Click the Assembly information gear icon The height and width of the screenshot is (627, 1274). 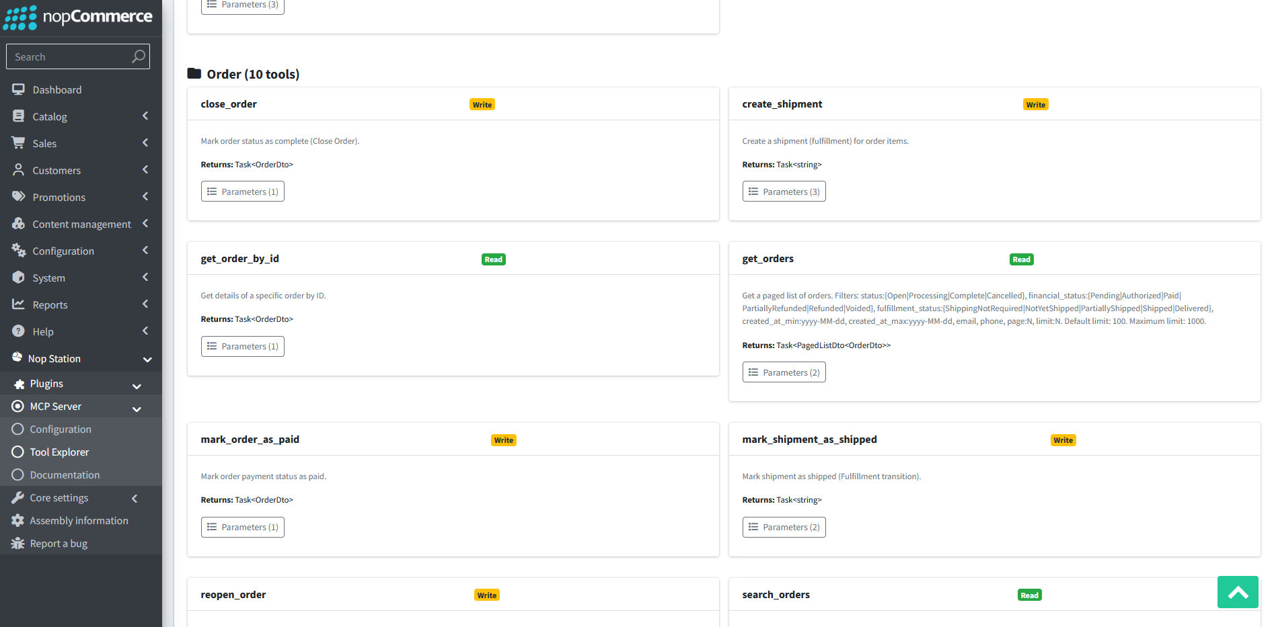(x=17, y=521)
